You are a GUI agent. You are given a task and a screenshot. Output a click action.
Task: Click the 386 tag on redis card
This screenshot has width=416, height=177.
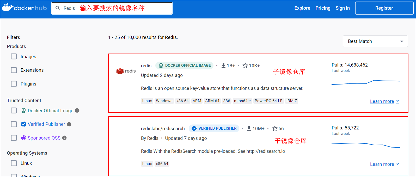click(x=227, y=101)
